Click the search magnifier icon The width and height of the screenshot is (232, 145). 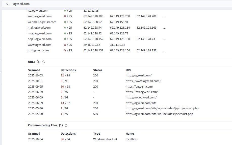pyautogui.click(x=8, y=4)
